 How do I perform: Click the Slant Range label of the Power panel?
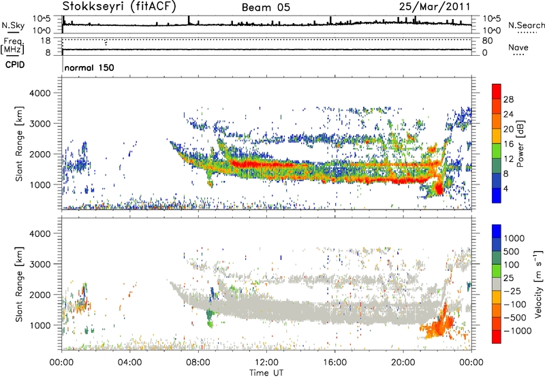click(19, 144)
